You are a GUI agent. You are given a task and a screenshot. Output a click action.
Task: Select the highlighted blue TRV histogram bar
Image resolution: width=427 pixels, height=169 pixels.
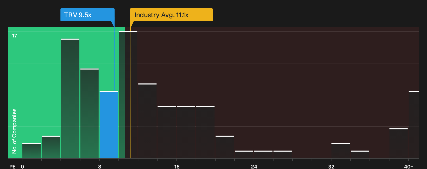click(109, 125)
